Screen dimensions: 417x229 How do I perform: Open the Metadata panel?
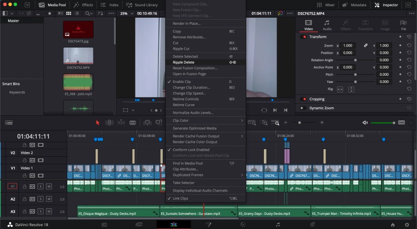point(354,5)
